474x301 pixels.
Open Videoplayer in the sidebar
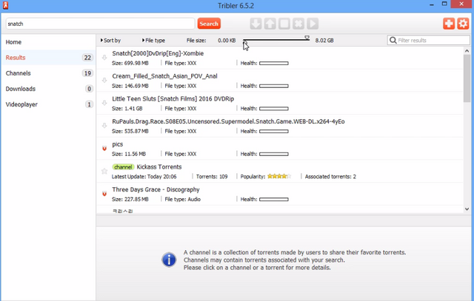[x=21, y=104]
